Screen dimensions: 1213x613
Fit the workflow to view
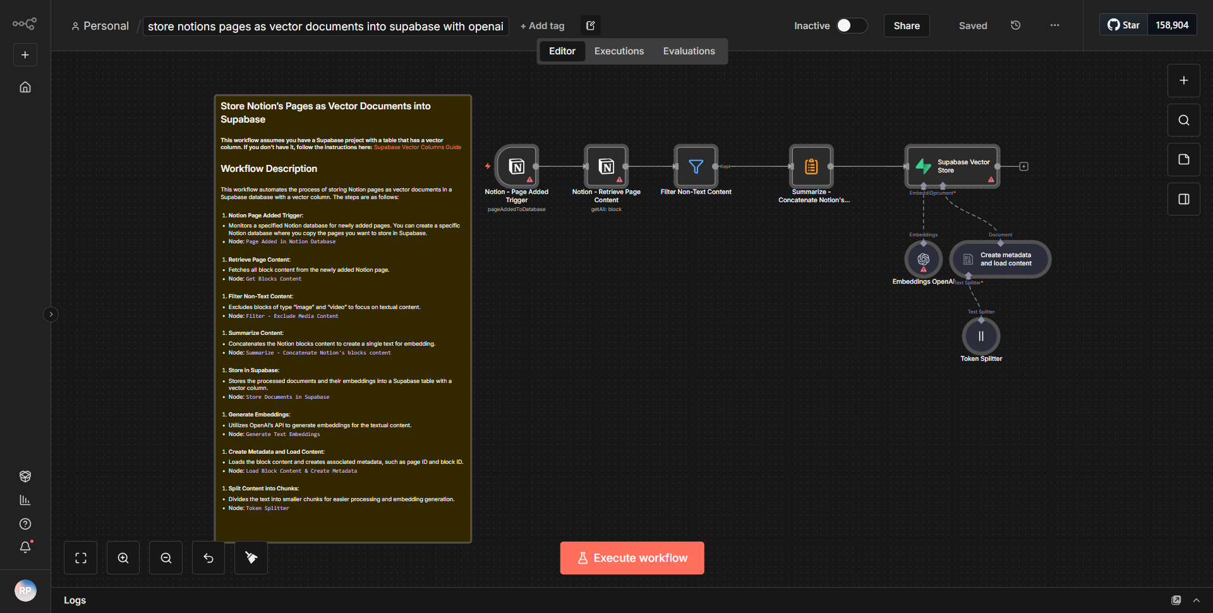81,558
